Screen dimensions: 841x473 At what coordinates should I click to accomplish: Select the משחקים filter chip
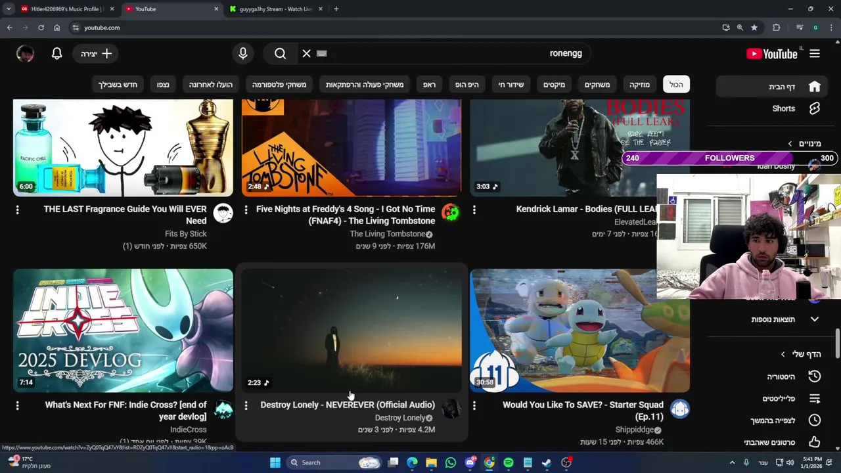point(597,85)
